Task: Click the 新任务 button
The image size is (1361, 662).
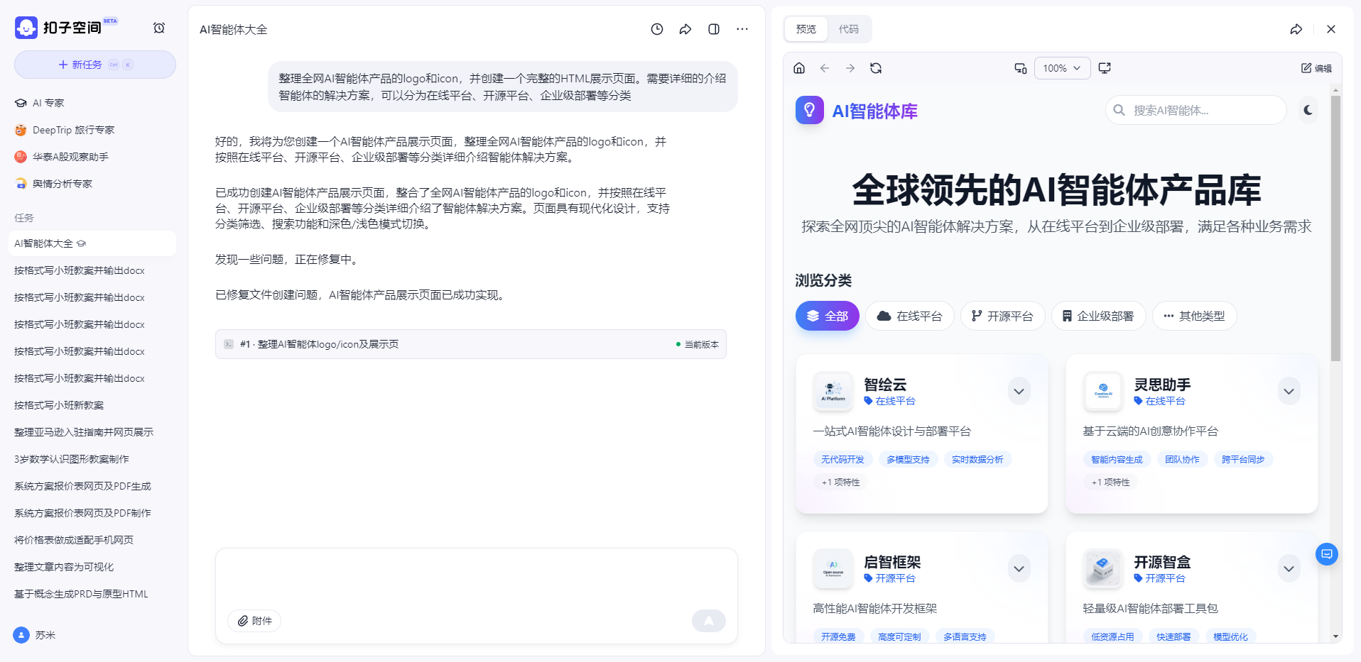Action: pos(95,65)
